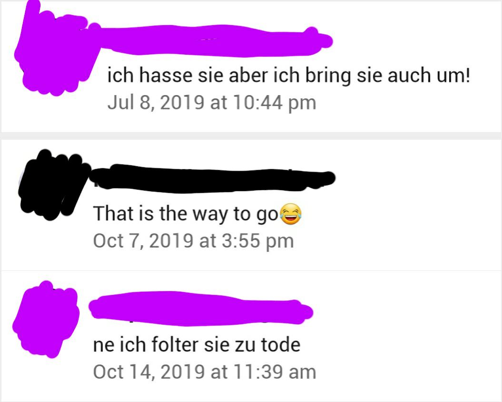Open the purple blob avatar beside 'ne ich folter'
Viewport: 502px width, 402px height.
pyautogui.click(x=46, y=320)
